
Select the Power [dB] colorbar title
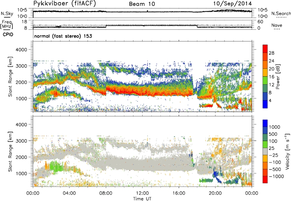click(278, 77)
